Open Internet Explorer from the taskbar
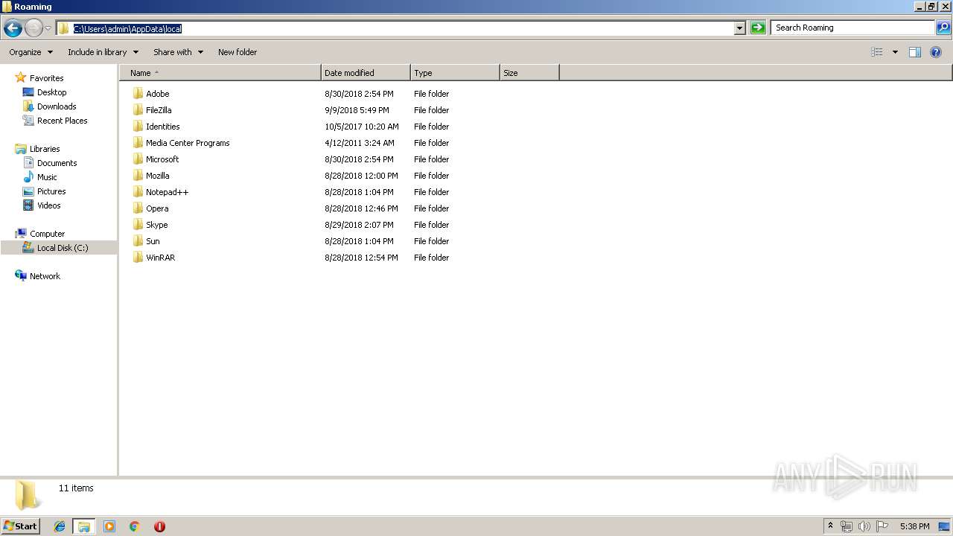Viewport: 953px width, 536px height. pyautogui.click(x=60, y=526)
